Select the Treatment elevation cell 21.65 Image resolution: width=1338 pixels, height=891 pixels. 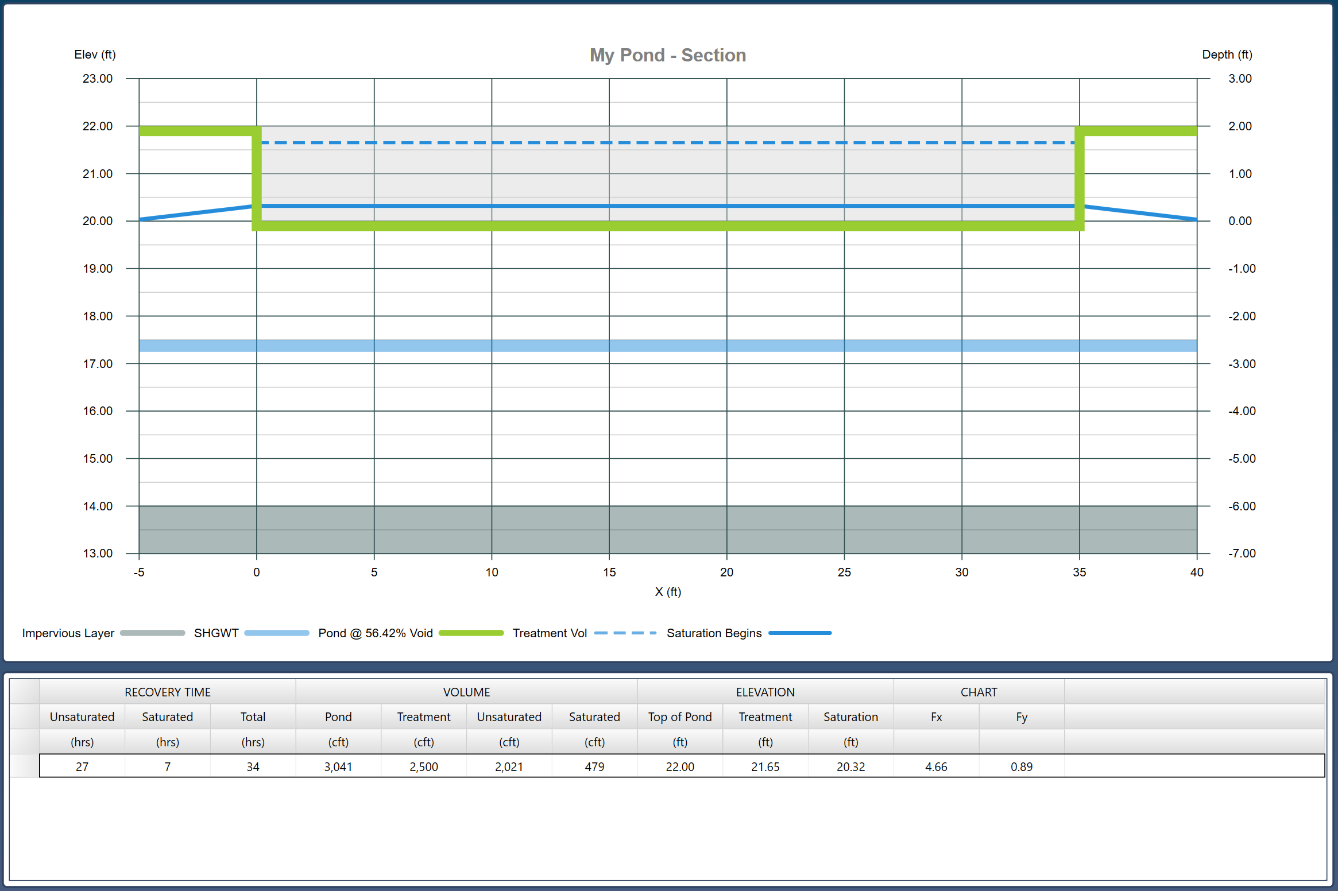[765, 766]
